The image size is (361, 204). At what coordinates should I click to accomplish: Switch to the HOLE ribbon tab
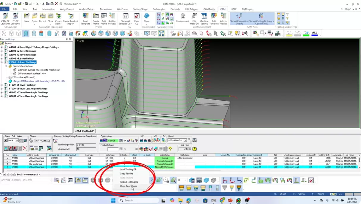pos(233,9)
